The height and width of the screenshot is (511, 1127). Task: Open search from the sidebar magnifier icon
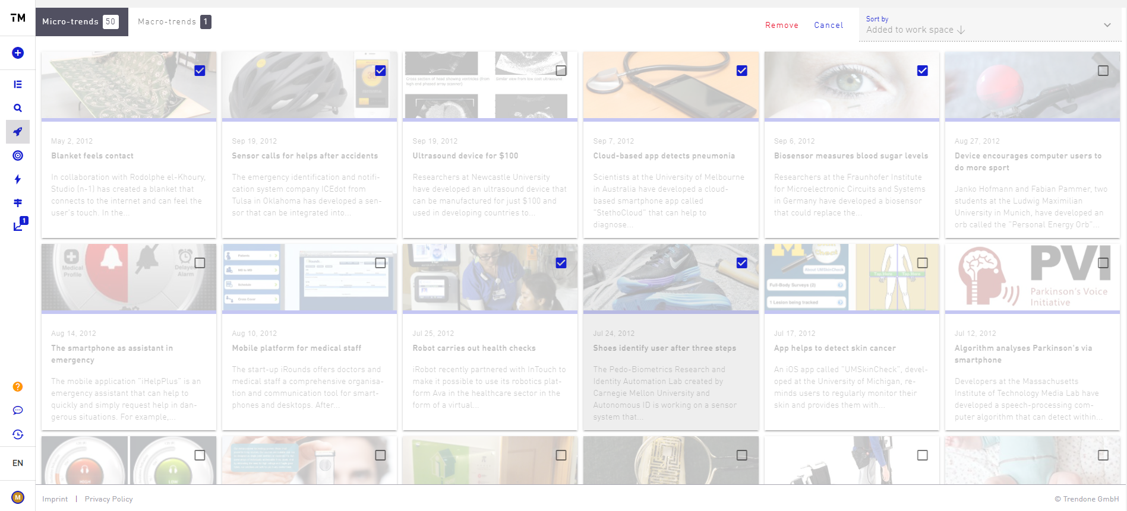(18, 108)
